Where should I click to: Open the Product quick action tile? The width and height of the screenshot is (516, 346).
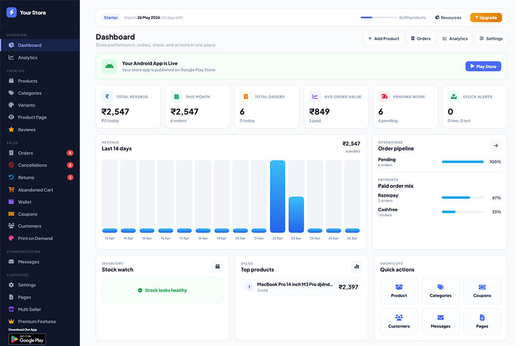(399, 291)
